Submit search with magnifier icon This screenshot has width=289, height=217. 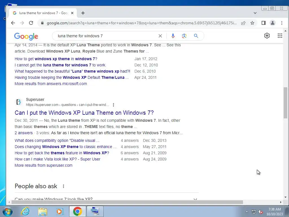[x=196, y=36]
